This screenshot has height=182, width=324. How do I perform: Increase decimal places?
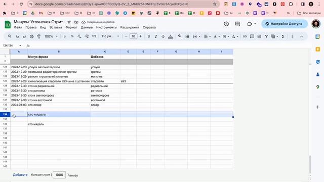click(x=87, y=36)
